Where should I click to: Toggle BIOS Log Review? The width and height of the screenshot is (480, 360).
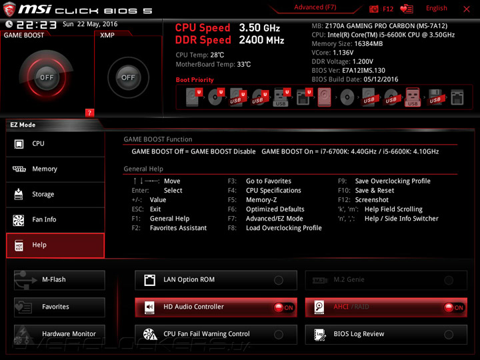point(386,334)
